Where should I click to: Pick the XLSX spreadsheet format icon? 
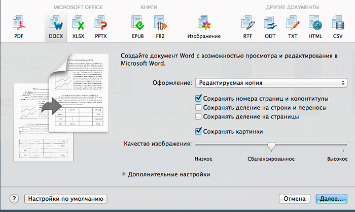coord(78,27)
